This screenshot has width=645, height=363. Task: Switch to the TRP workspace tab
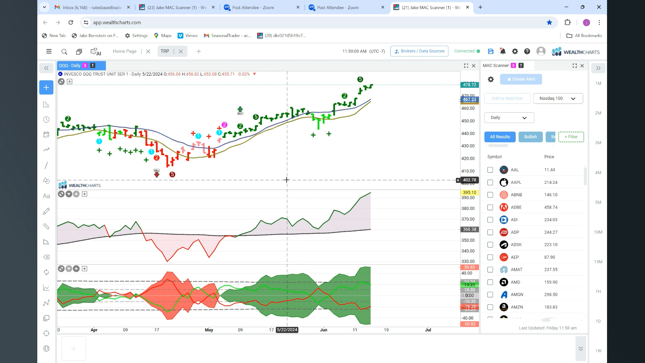(165, 51)
